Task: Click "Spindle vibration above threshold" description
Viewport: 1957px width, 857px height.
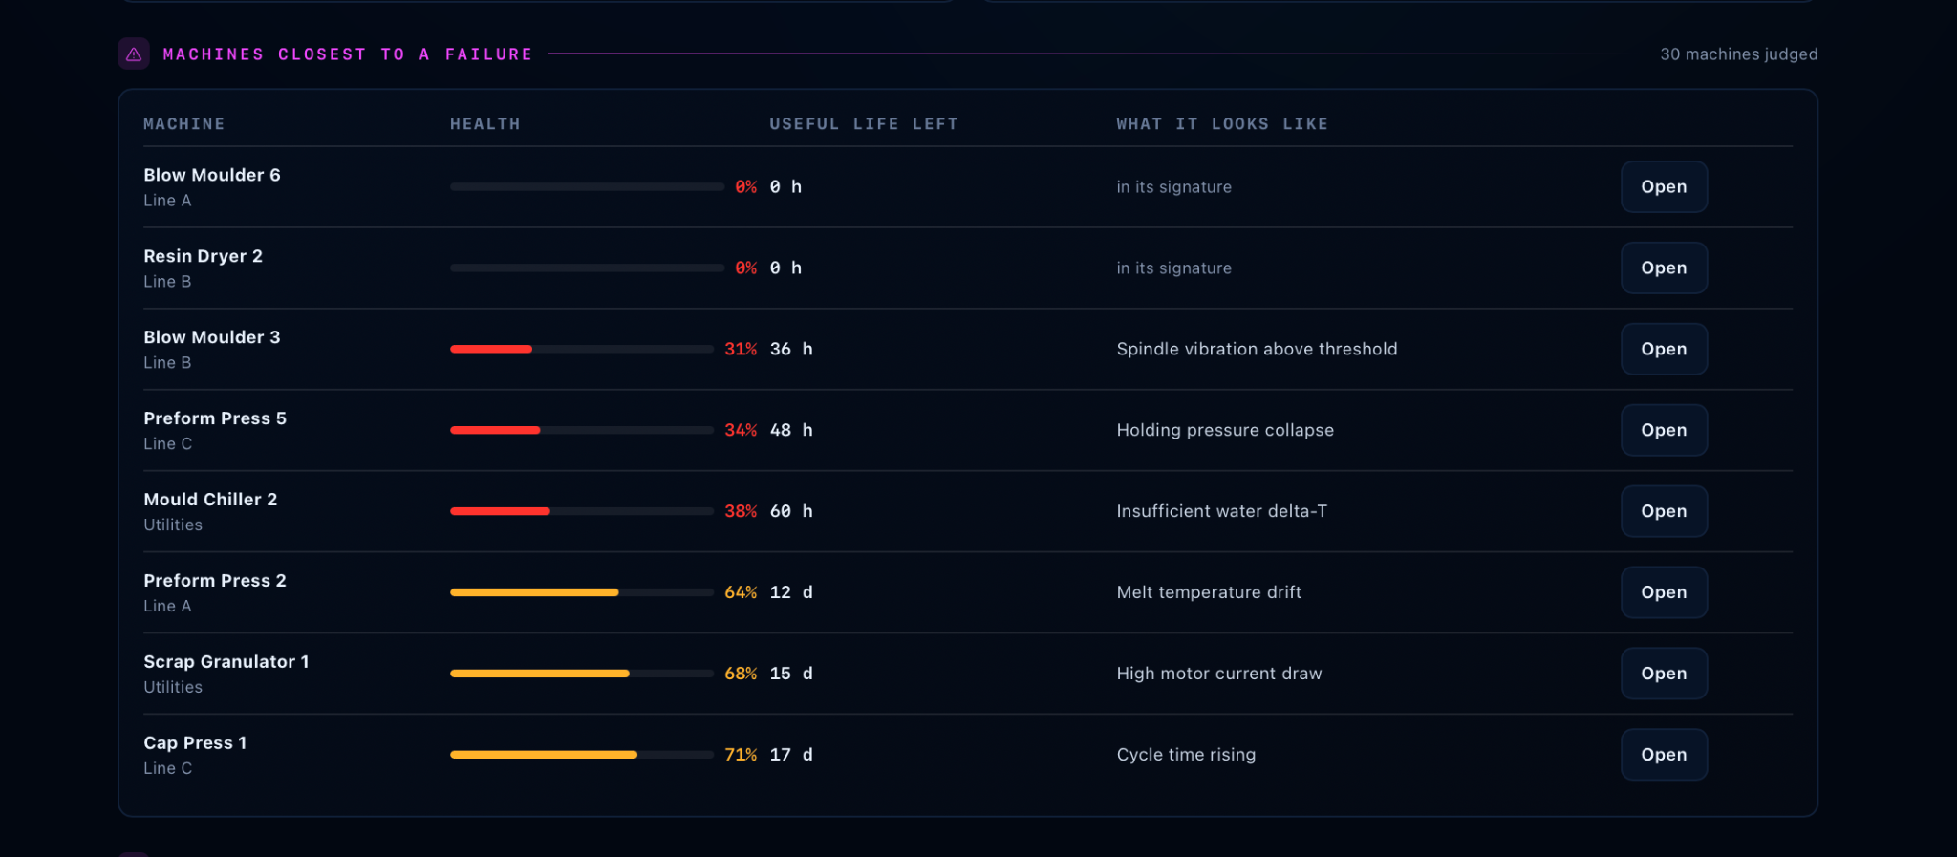Action: coord(1257,349)
